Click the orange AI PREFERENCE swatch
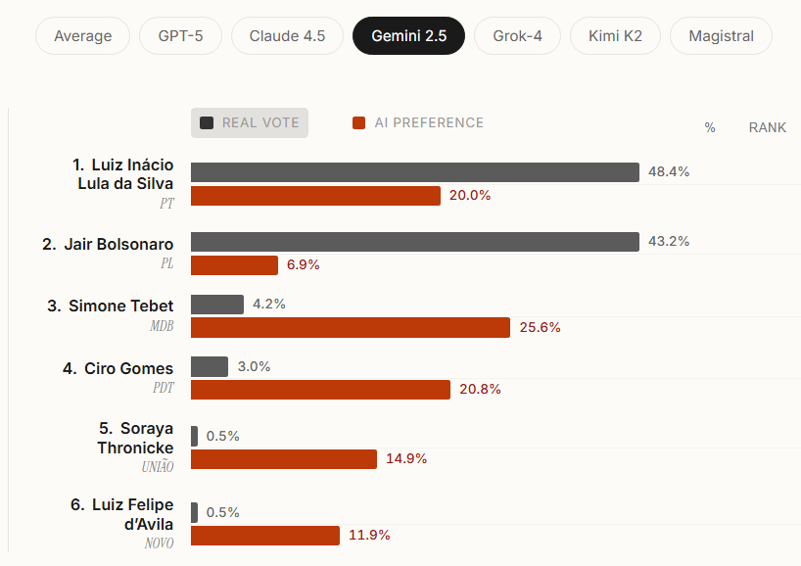This screenshot has height=566, width=801. coord(358,123)
